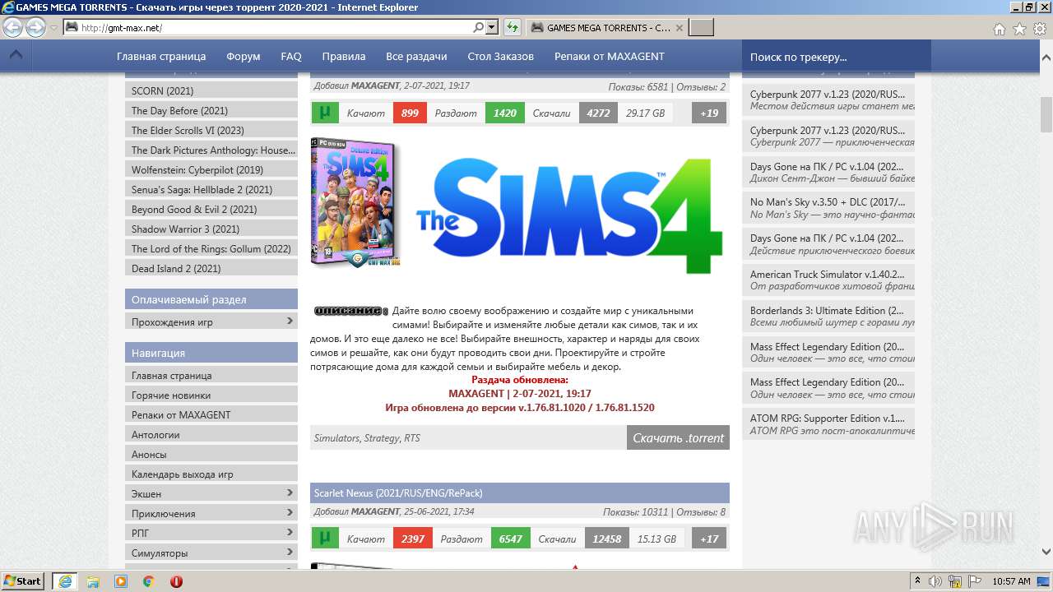Open the IE Tools gear icon
The height and width of the screenshot is (592, 1053).
coord(1039,29)
